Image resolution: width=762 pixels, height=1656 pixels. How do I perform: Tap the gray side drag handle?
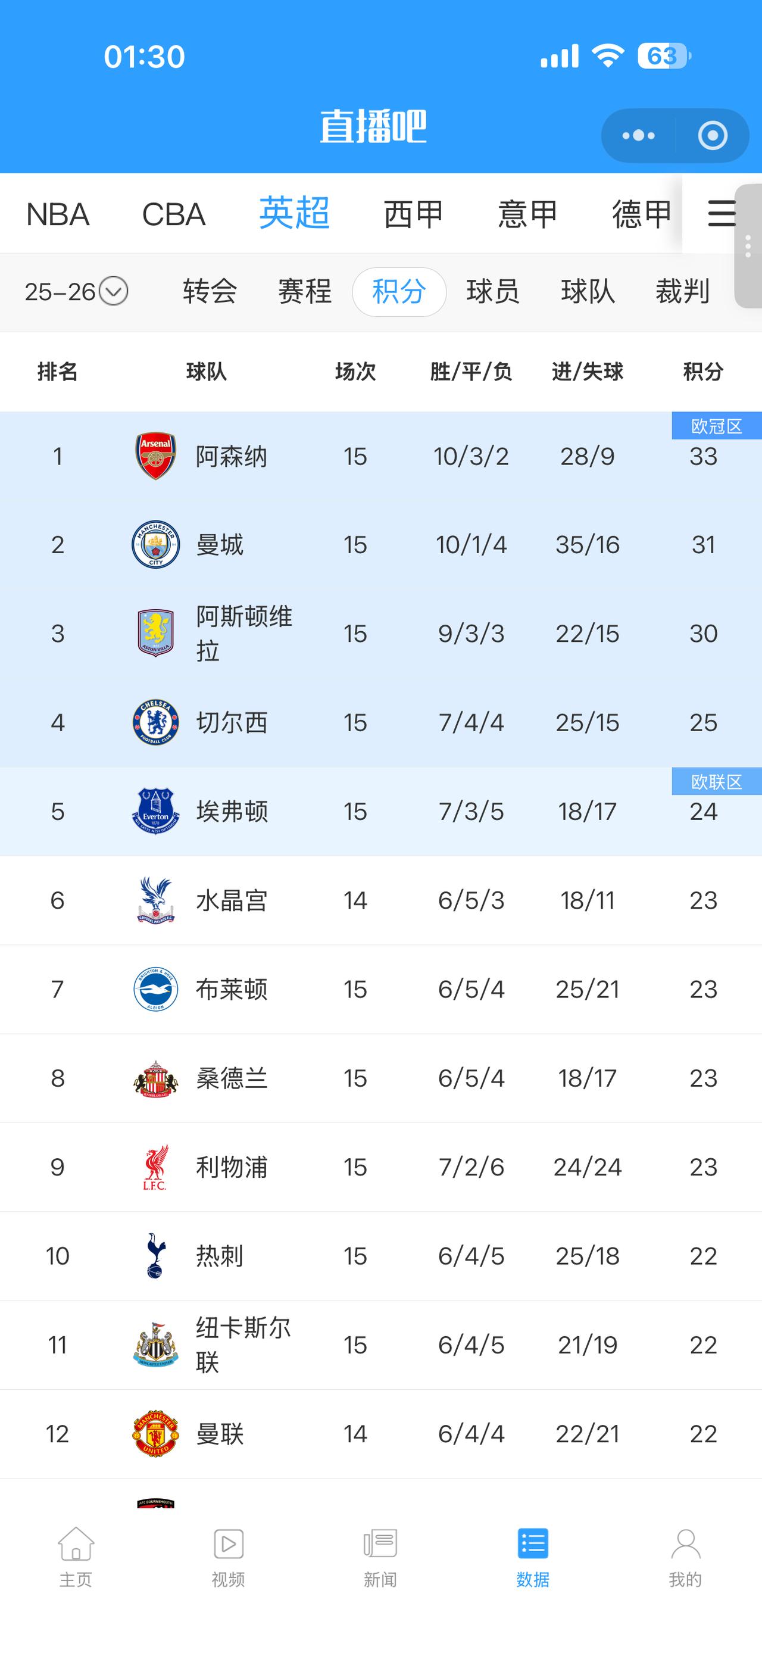[748, 247]
